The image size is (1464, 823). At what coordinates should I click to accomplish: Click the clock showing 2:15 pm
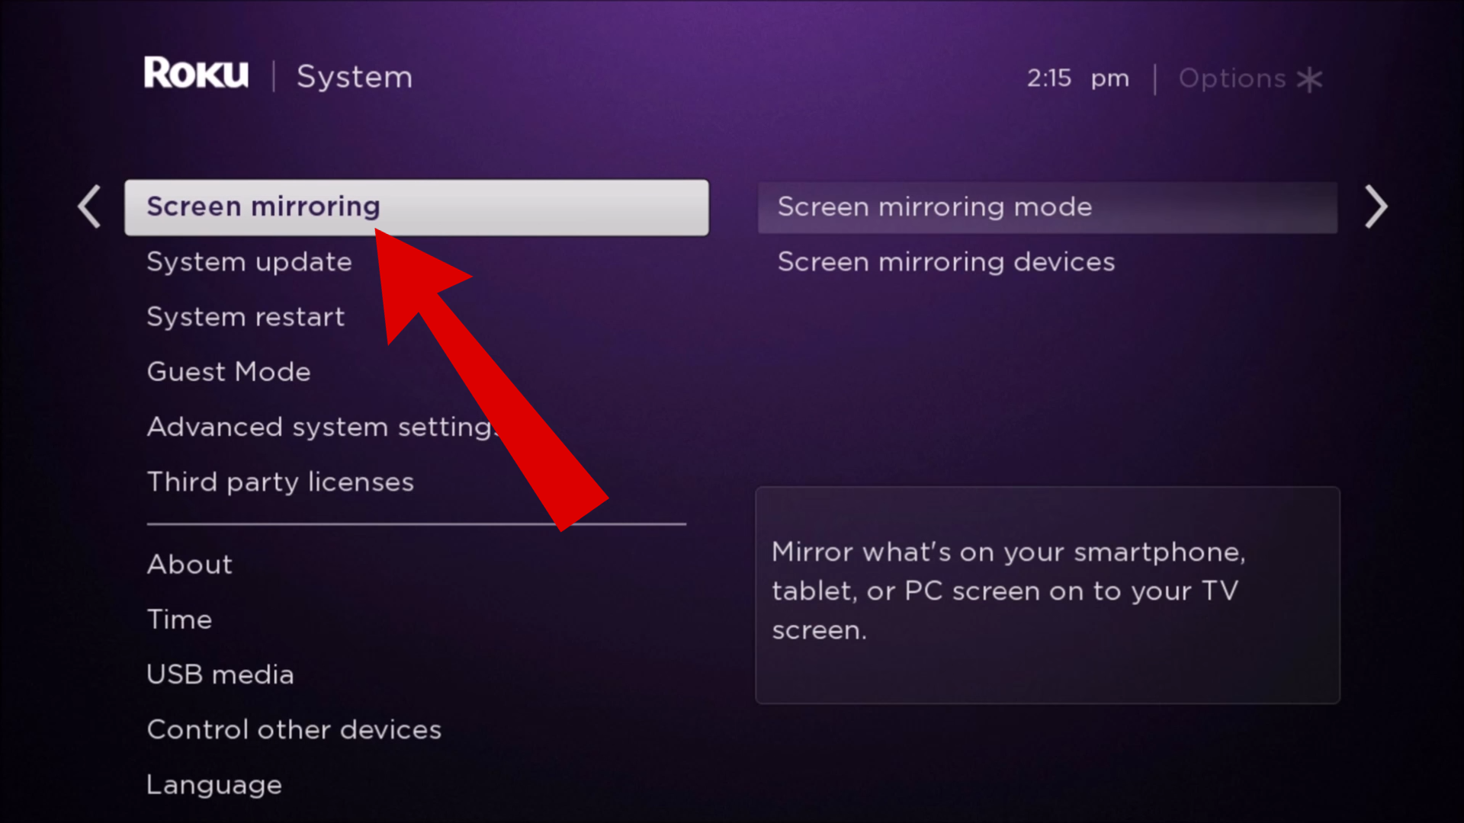tap(1077, 78)
